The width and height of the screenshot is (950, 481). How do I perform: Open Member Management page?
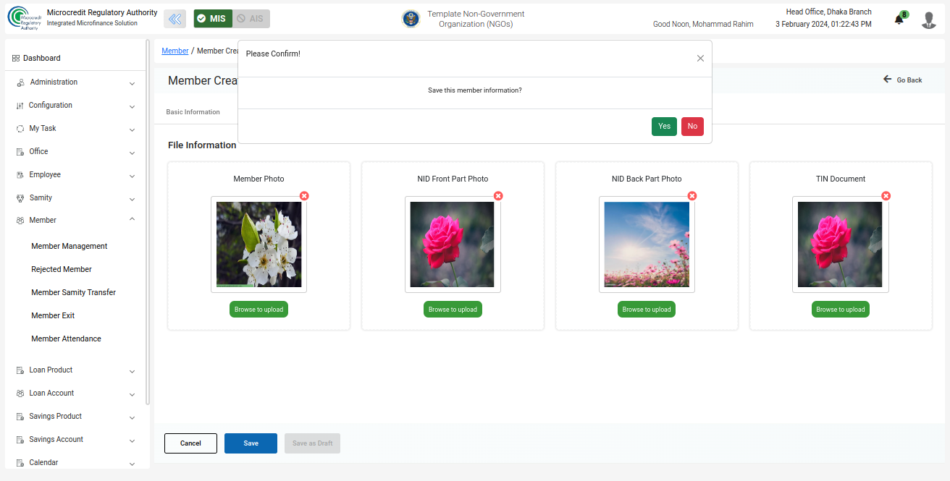(x=70, y=247)
